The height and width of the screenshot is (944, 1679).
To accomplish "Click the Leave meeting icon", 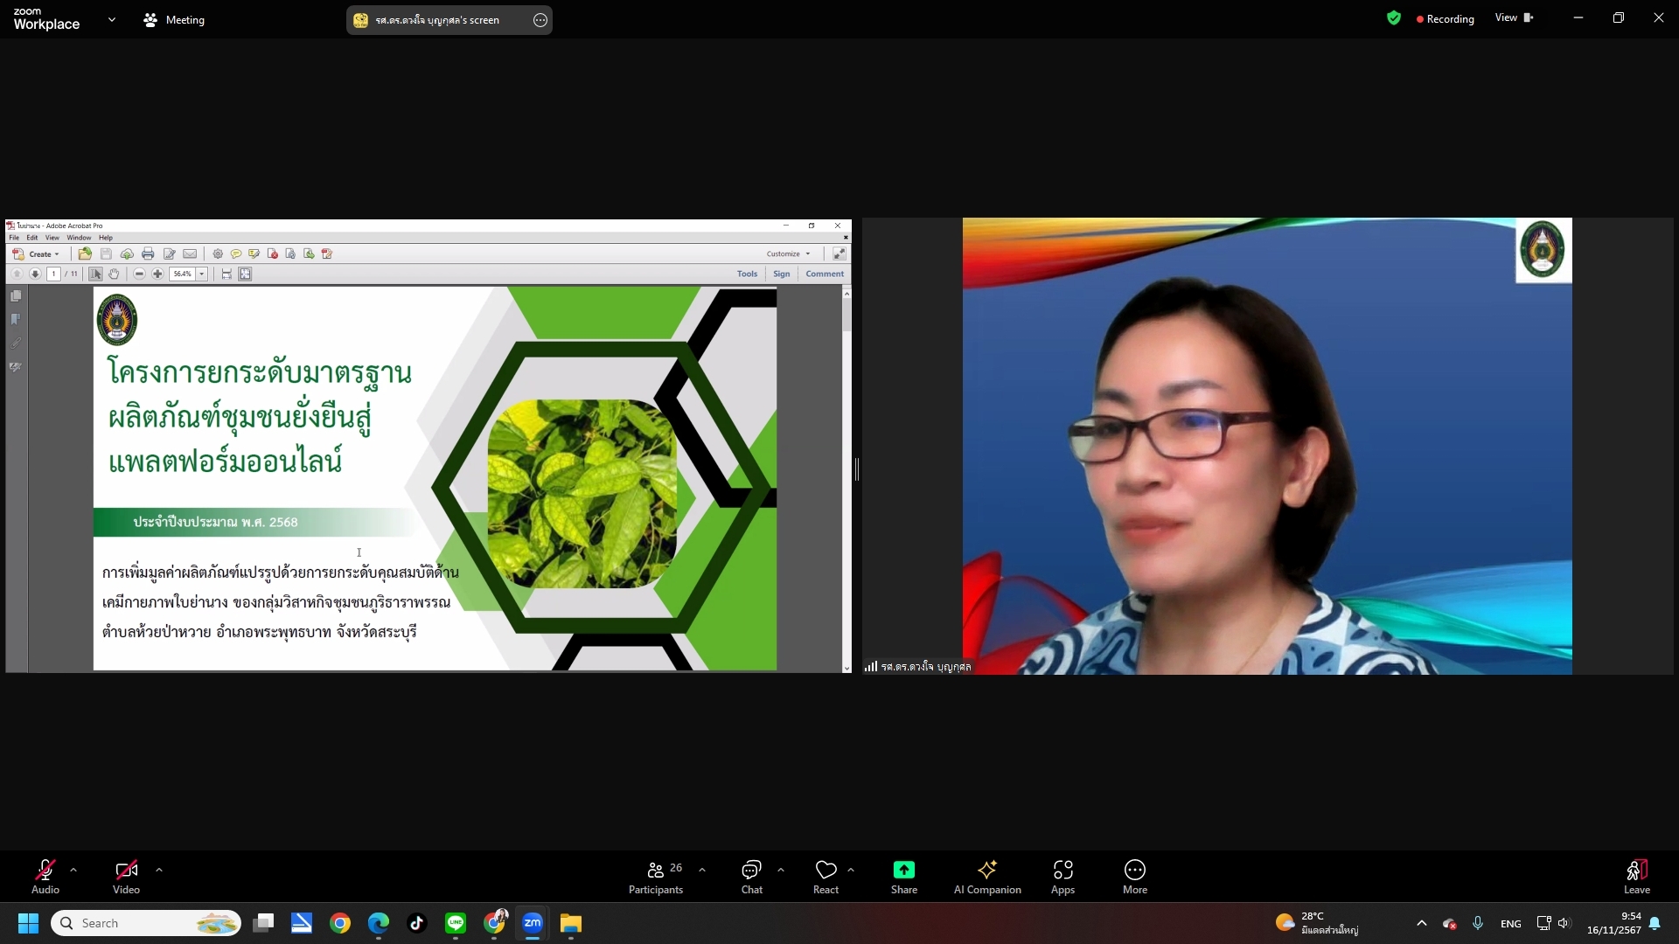I will (x=1636, y=878).
